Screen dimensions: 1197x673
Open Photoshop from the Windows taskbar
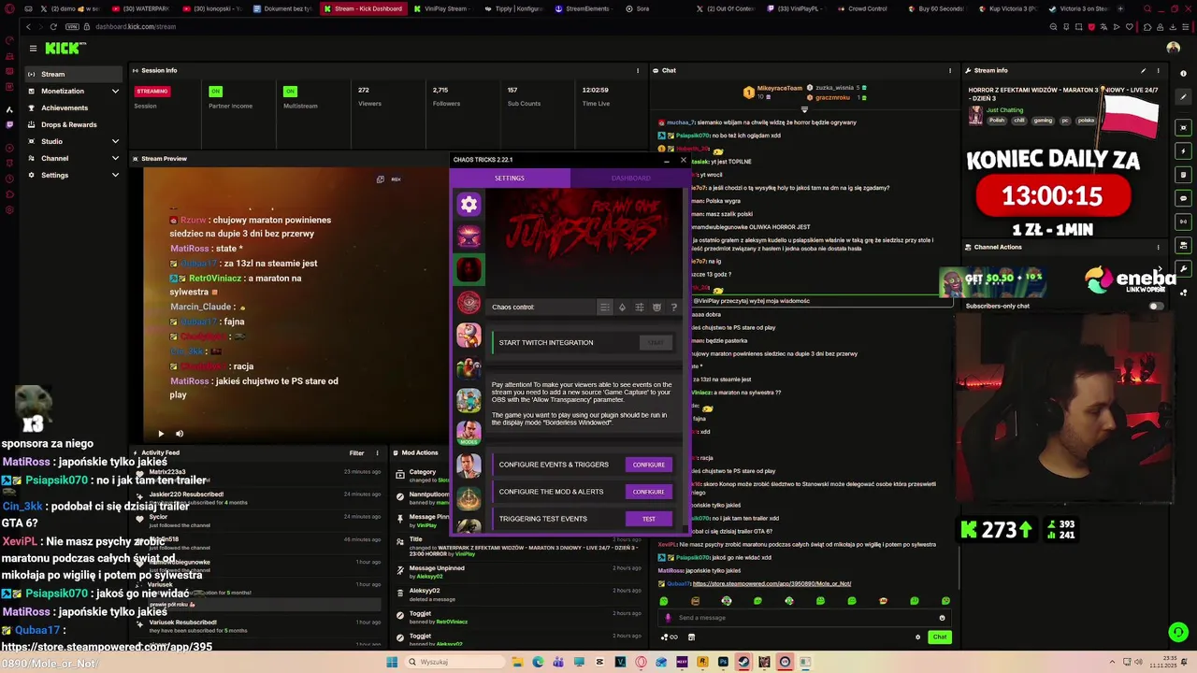pyautogui.click(x=723, y=662)
